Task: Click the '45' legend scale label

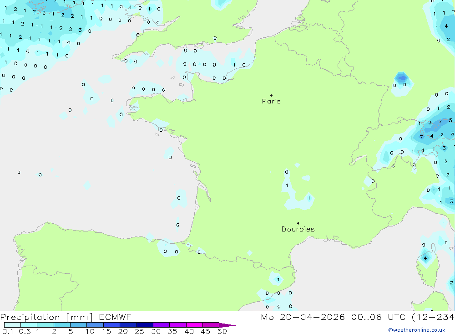Action: pos(206,331)
